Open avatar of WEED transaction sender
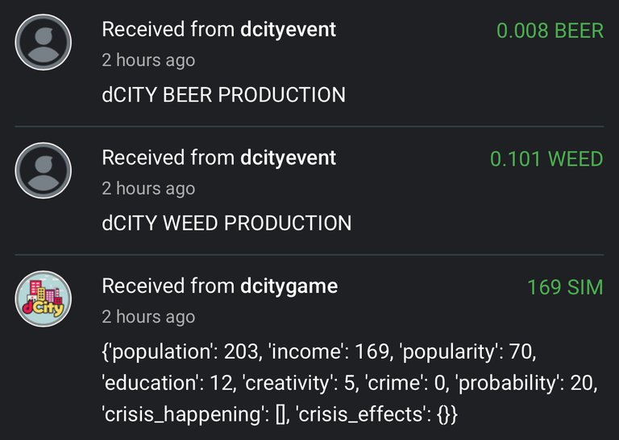This screenshot has width=619, height=440. click(43, 171)
